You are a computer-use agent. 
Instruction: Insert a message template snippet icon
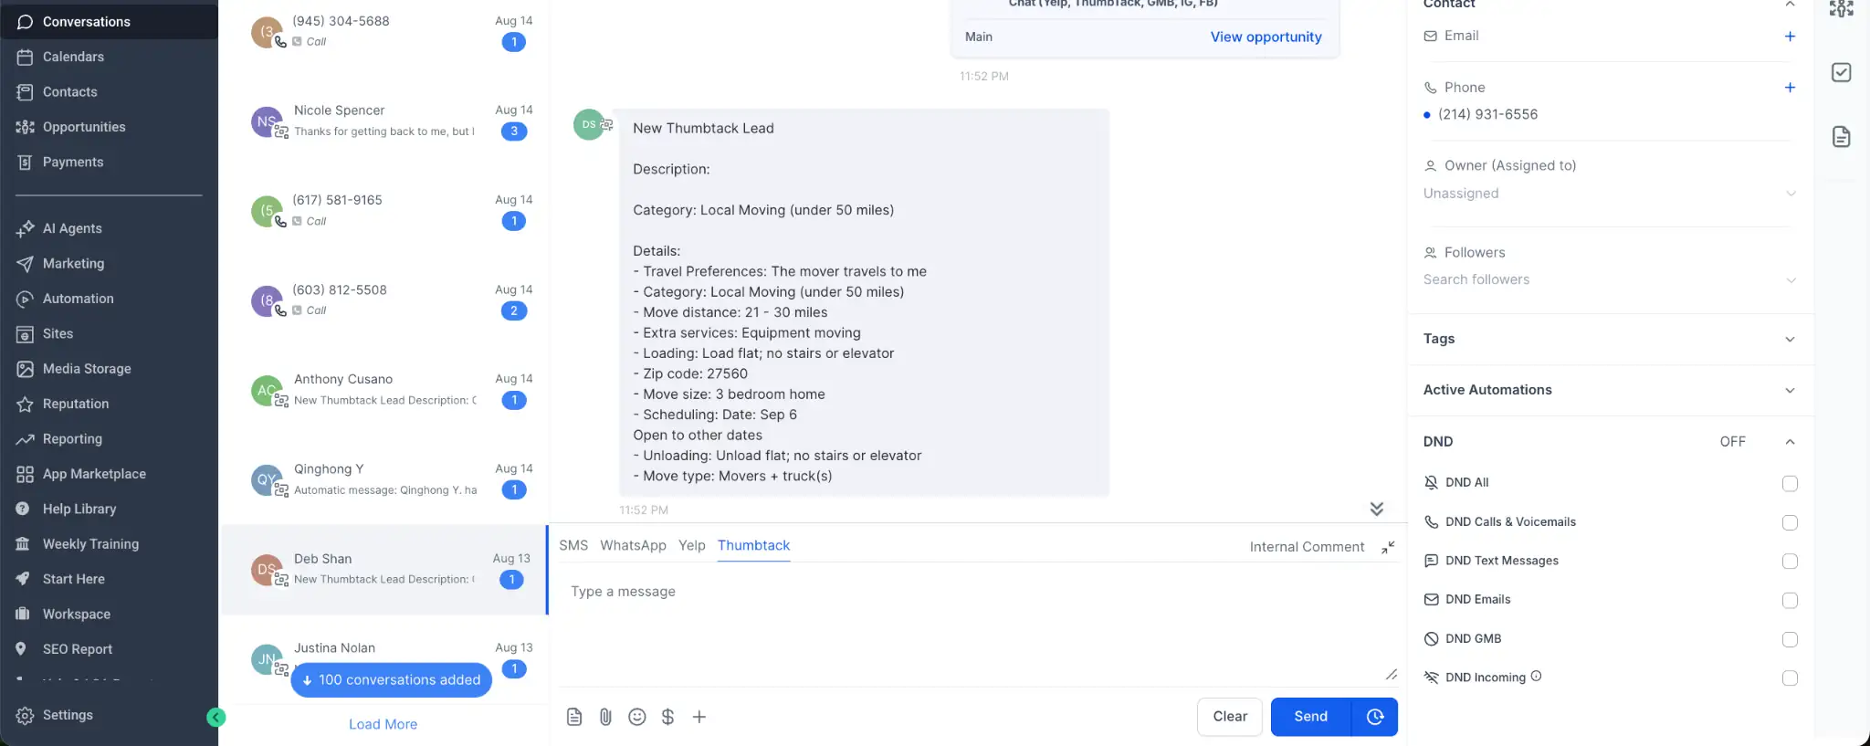(574, 717)
